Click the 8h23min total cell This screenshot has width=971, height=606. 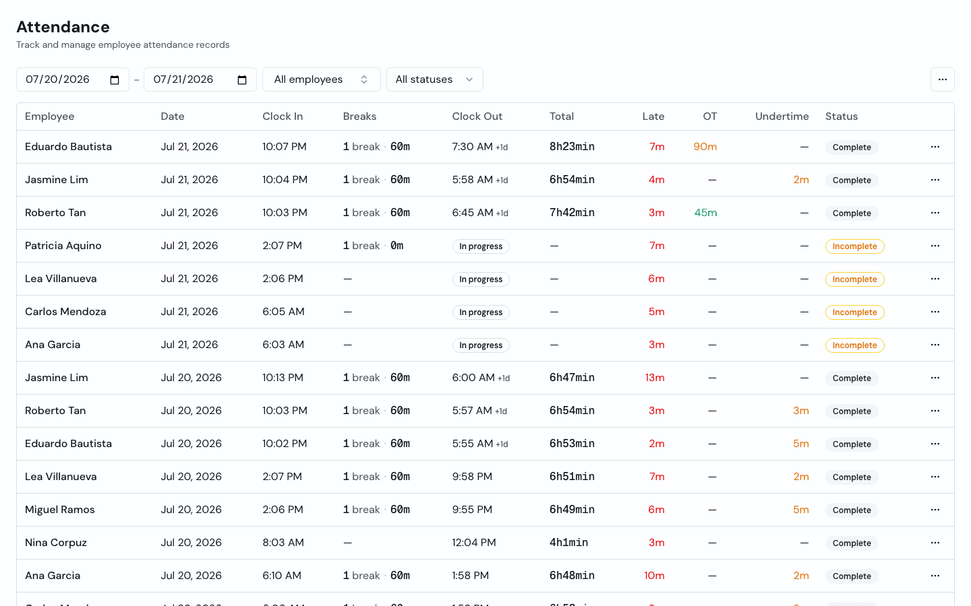[x=572, y=147]
